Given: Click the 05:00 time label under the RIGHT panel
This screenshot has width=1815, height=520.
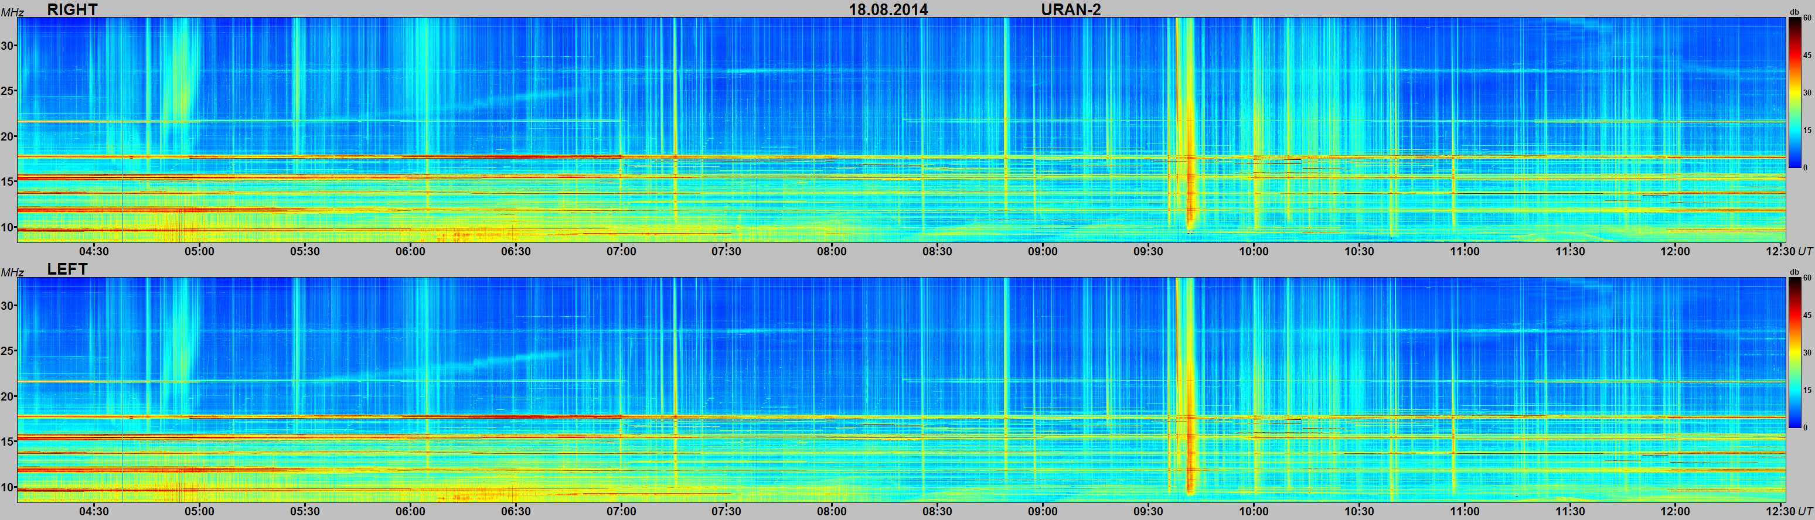Looking at the screenshot, I should coord(199,252).
